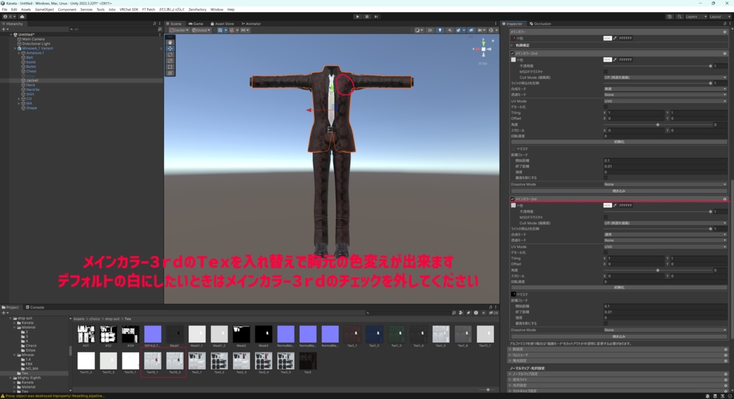Open the account dropdown in top toolbar

pos(8,16)
